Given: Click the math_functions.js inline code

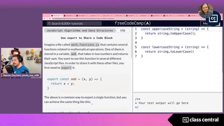Looking at the screenshot, I should pos(85,45).
